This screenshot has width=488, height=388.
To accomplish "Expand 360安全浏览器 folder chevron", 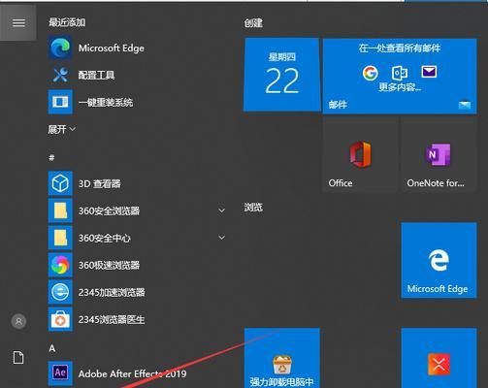I will coord(221,210).
